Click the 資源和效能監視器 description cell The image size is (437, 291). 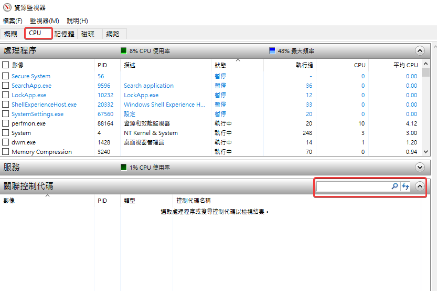tap(147, 123)
